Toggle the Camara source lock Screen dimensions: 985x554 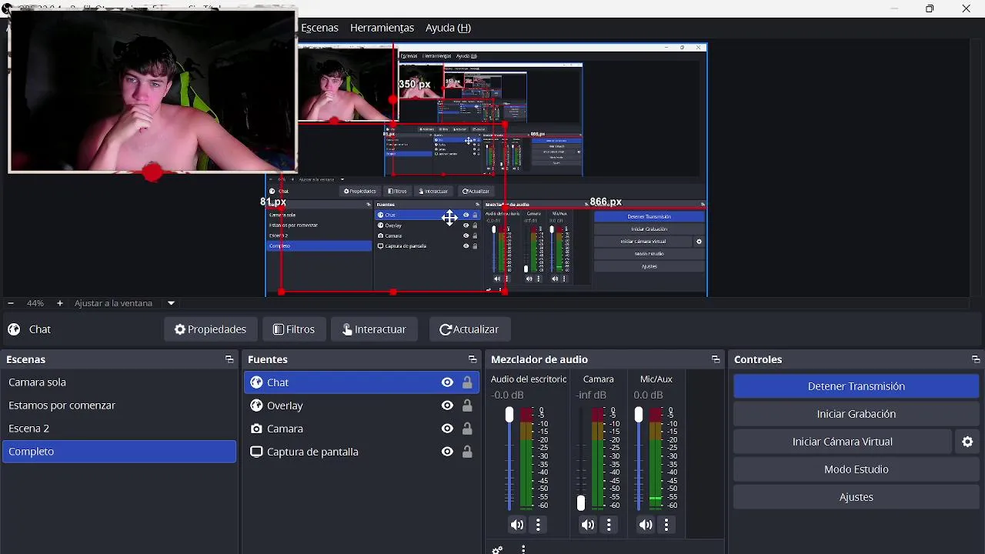point(467,429)
